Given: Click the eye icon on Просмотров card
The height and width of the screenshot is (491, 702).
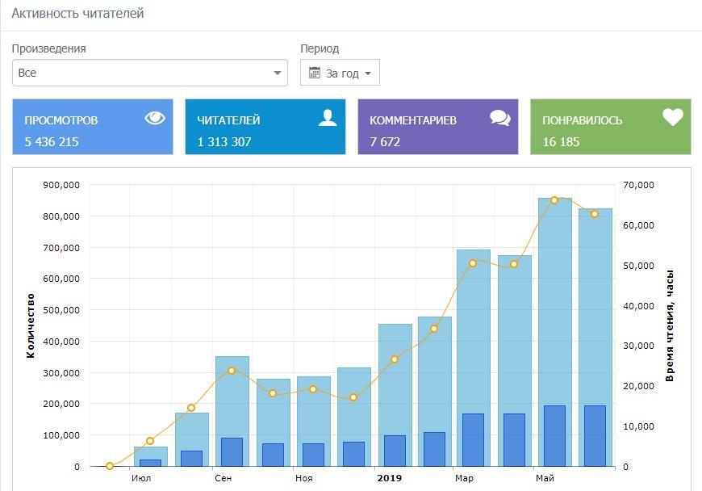Looking at the screenshot, I should 154,118.
